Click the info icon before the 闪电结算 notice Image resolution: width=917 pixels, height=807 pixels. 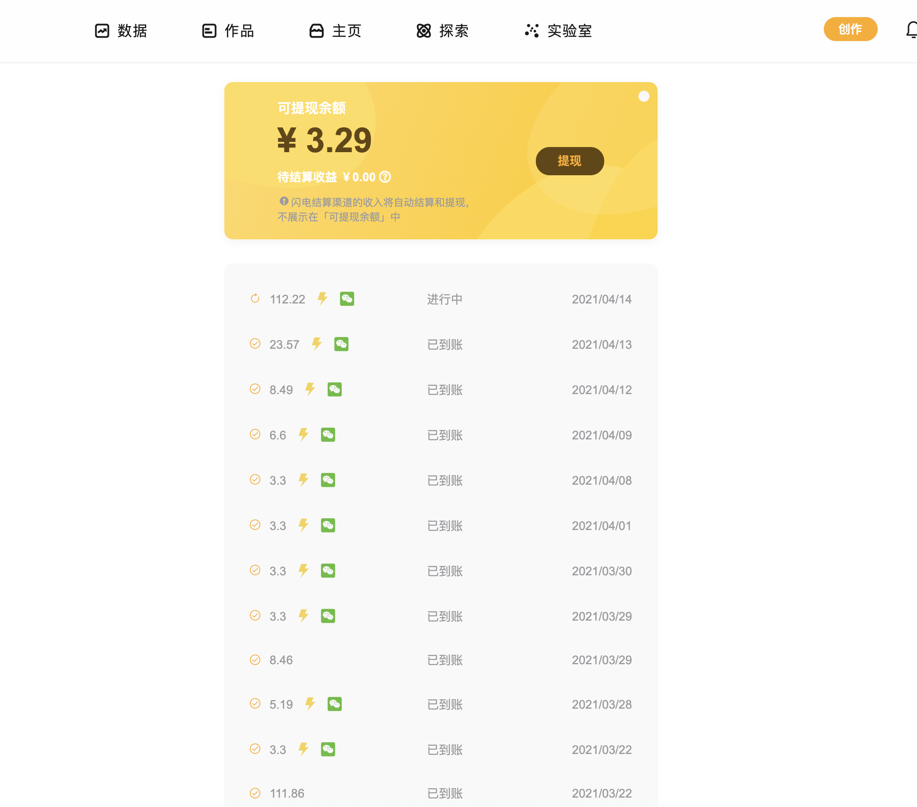click(x=284, y=201)
